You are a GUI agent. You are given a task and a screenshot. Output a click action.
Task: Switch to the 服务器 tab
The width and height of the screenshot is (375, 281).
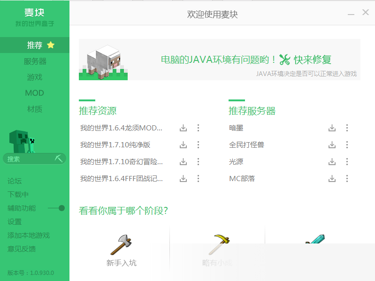[x=35, y=61]
